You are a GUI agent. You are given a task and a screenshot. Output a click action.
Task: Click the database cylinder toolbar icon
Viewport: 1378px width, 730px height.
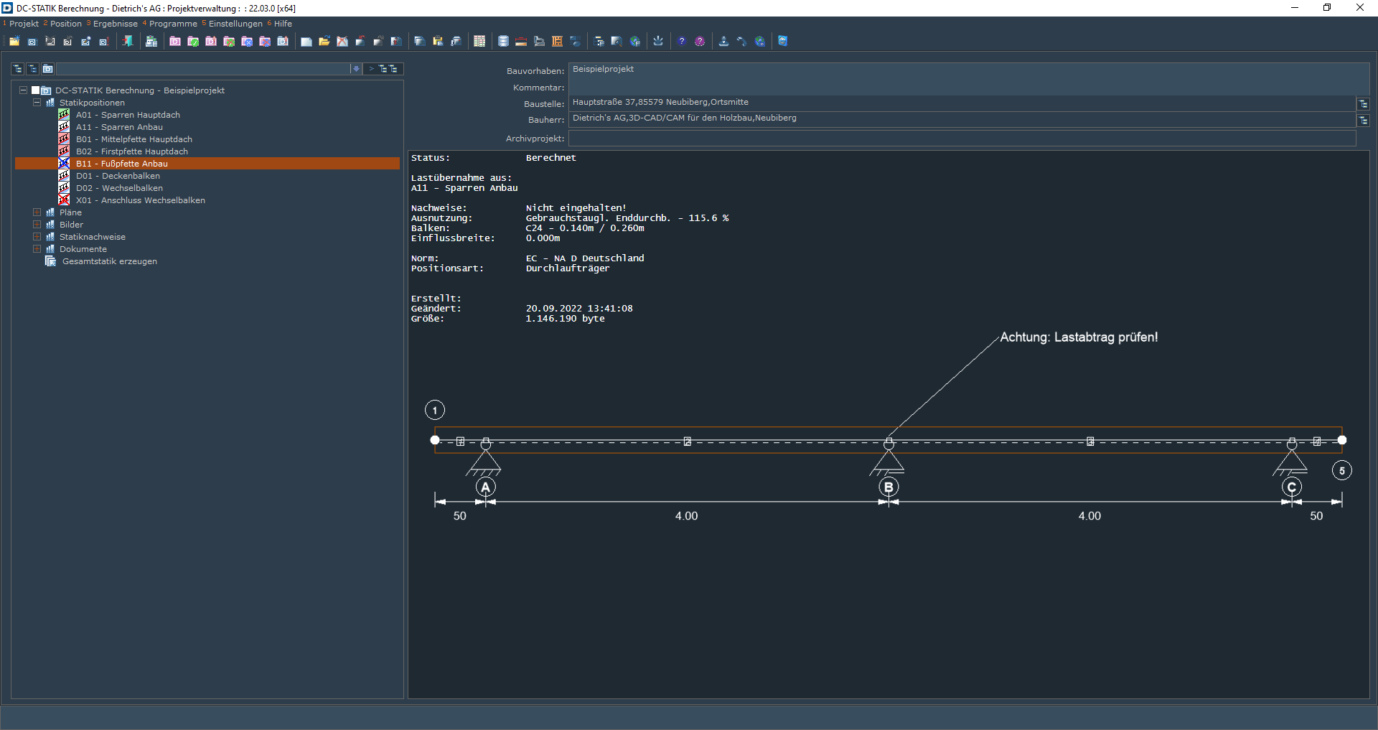tap(503, 42)
